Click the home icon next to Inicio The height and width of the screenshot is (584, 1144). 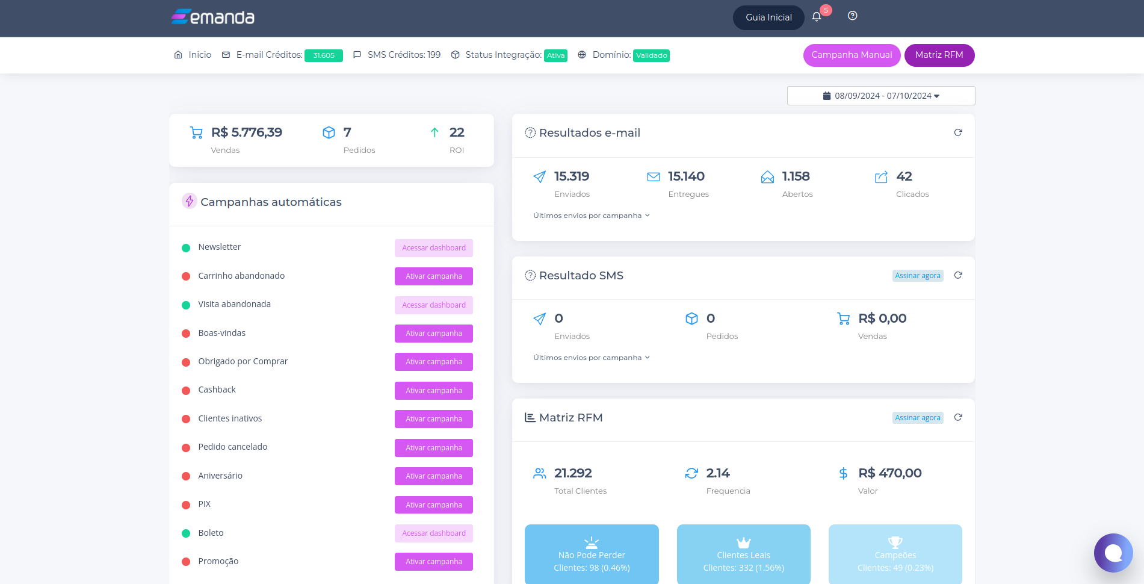click(x=178, y=55)
